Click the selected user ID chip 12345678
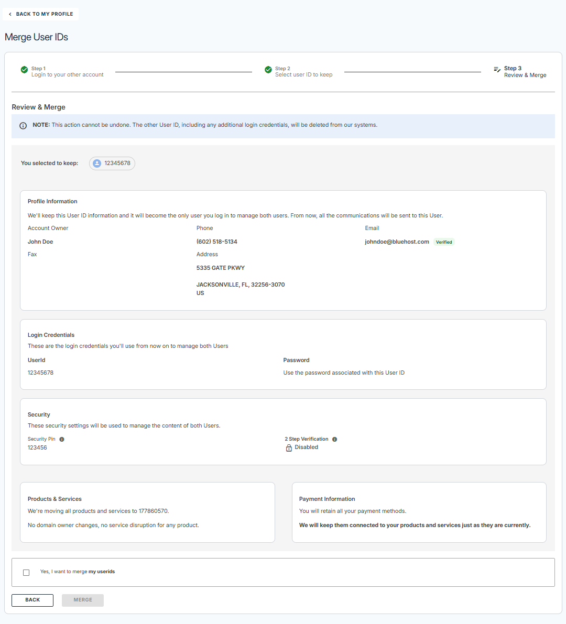 click(x=112, y=163)
